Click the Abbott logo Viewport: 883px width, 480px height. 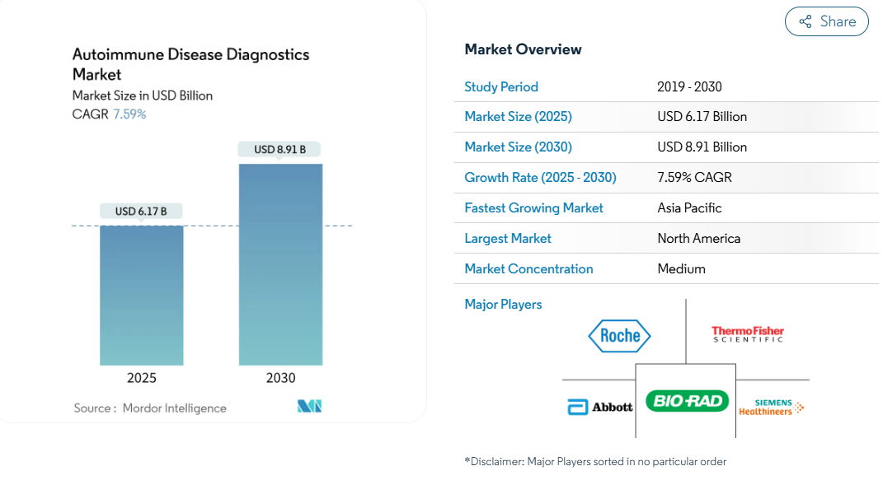(x=599, y=407)
